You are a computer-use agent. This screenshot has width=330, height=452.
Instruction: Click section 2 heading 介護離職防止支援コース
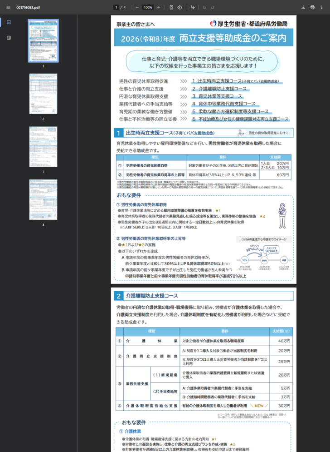[x=151, y=296]
